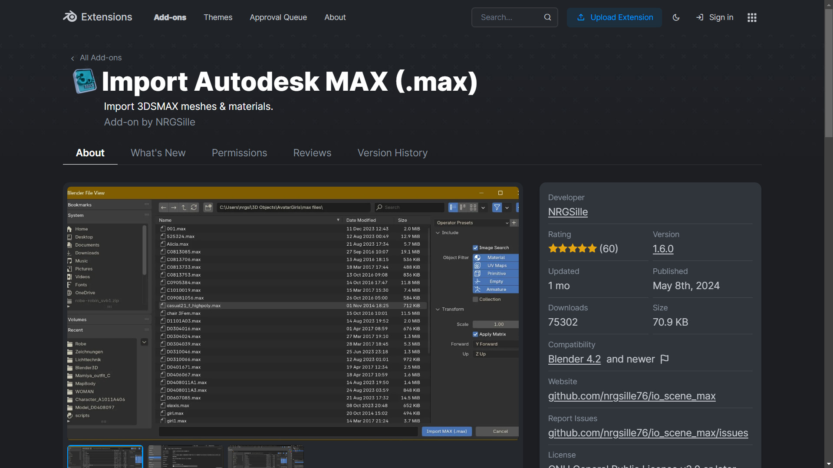Open the Blender 4.2 compatibility link
The height and width of the screenshot is (468, 833).
point(574,359)
